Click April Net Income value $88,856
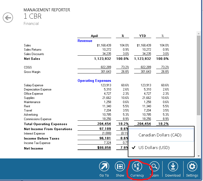This screenshot has height=181, width=203. pyautogui.click(x=104, y=147)
